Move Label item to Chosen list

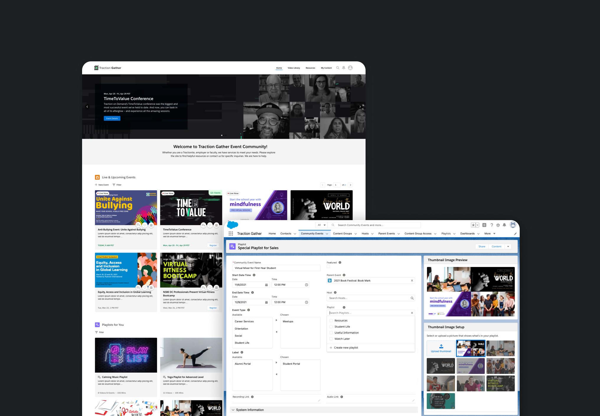[x=276, y=363]
